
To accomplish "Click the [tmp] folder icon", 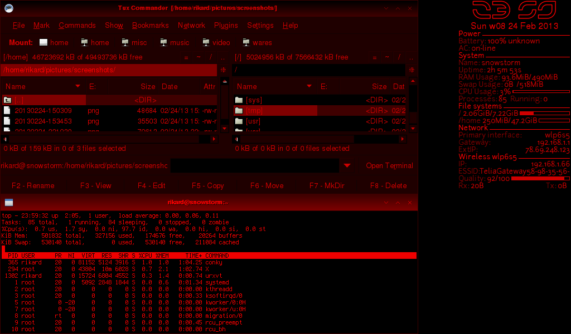I will pos(239,110).
